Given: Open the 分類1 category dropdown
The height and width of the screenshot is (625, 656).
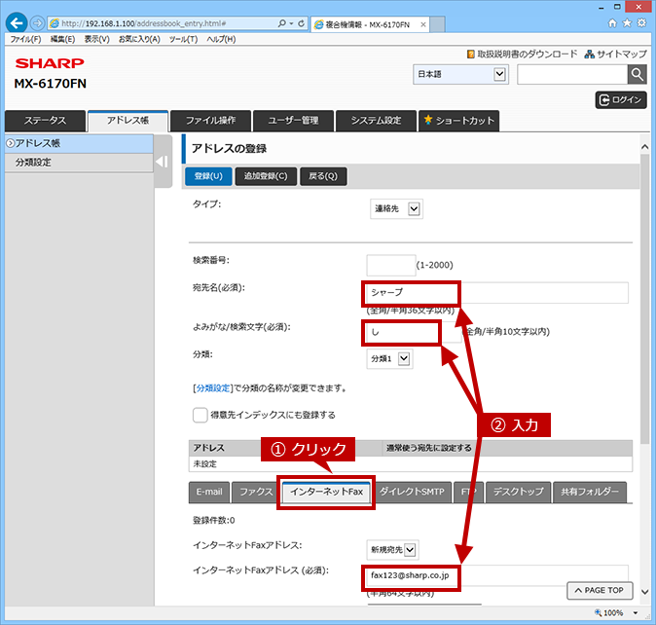Looking at the screenshot, I should 389,358.
